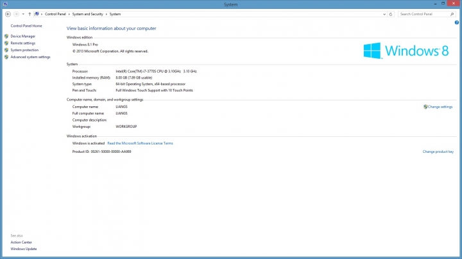Viewport: 462px width, 259px height.
Task: Click shield icon beside Advanced system settings
Action: (6, 57)
